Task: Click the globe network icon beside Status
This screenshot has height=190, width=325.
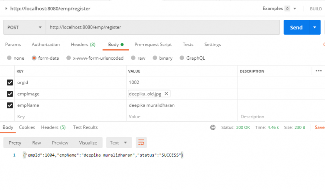Action: (212, 128)
